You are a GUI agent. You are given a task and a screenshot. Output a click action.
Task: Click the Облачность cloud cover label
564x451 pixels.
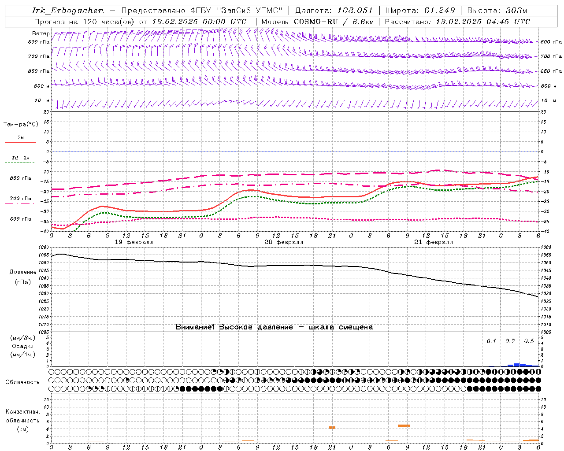click(x=22, y=382)
